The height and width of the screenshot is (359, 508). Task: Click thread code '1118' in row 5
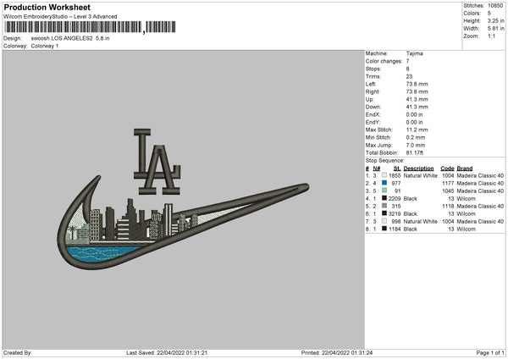pyautogui.click(x=448, y=206)
